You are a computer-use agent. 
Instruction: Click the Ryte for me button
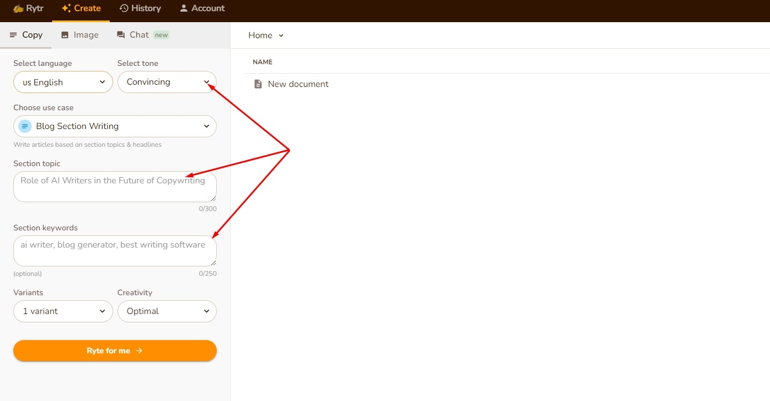(115, 351)
